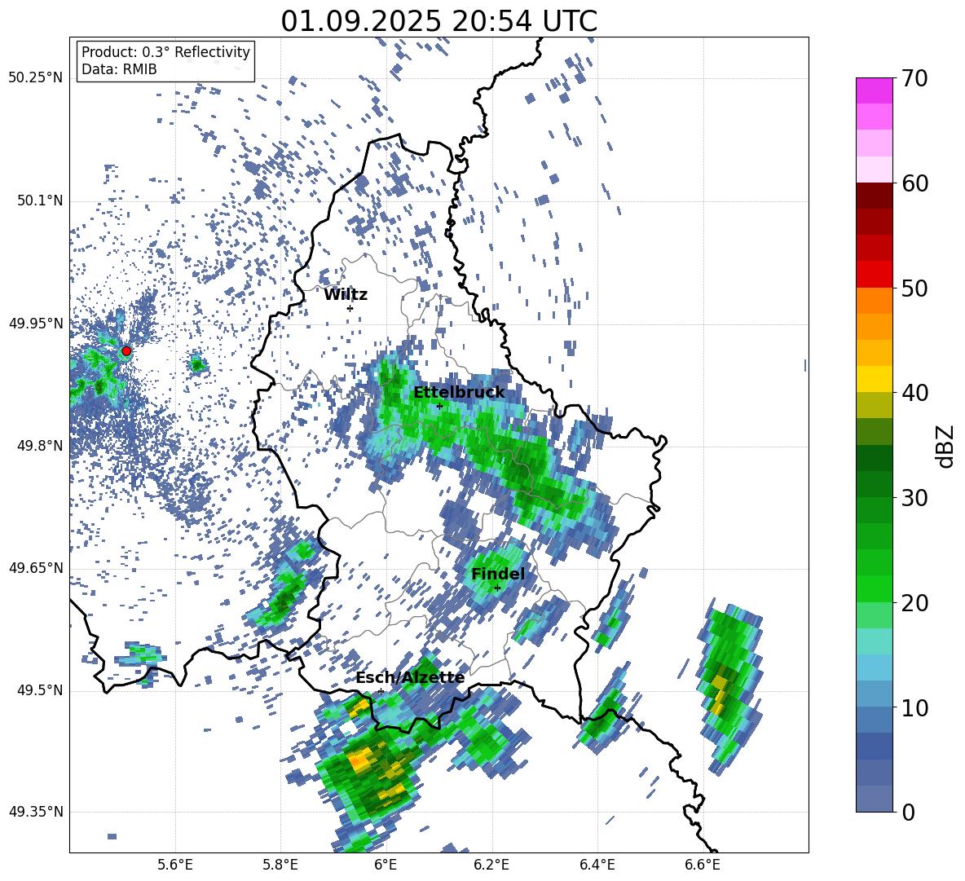
Task: Click the Esch/Alzette city marker cross
Action: pos(381,691)
